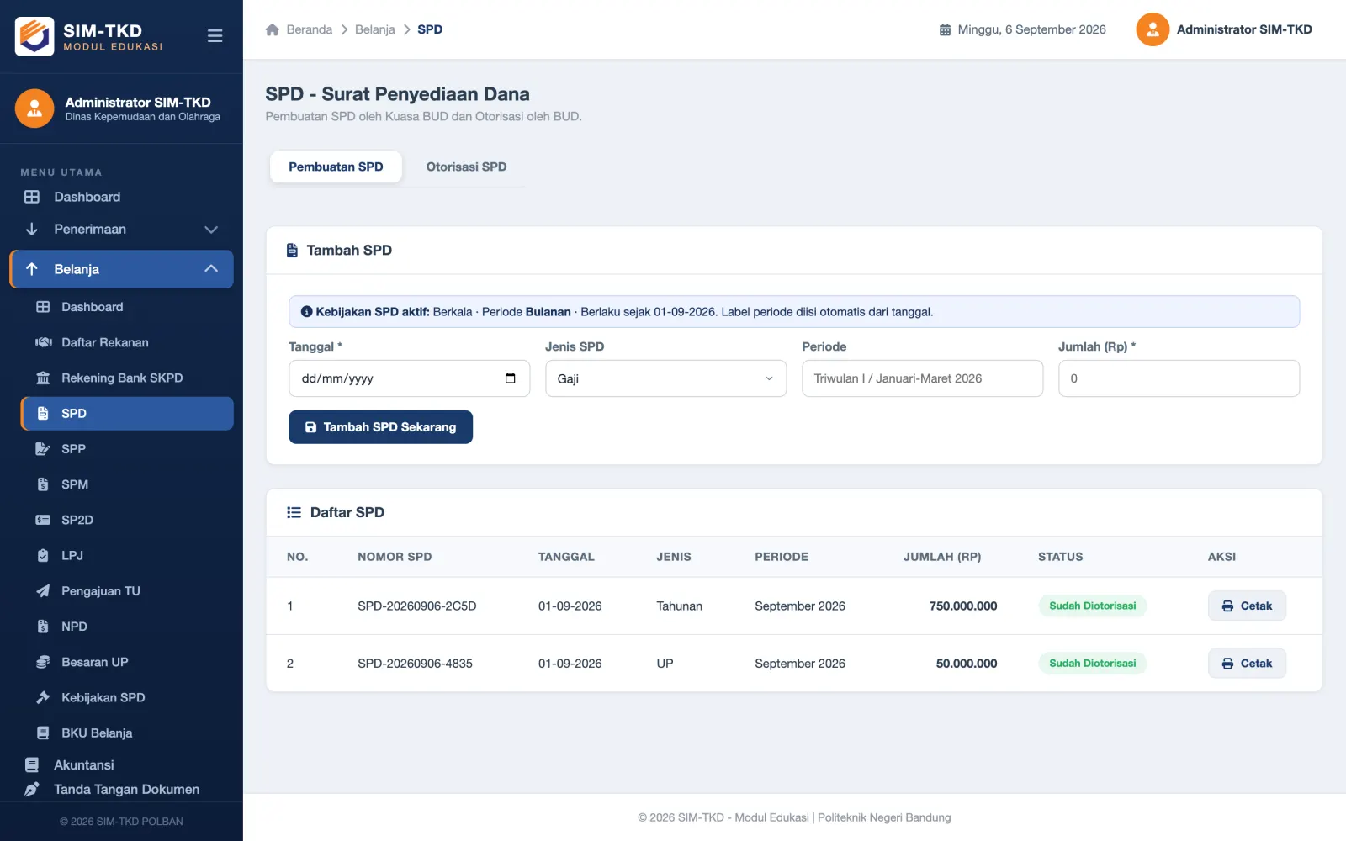1346x841 pixels.
Task: Click the NOMOR SPD column header
Action: pyautogui.click(x=395, y=557)
